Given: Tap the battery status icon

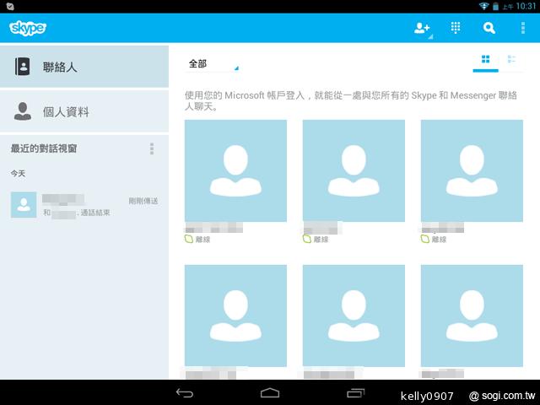Looking at the screenshot, I should (x=495, y=6).
